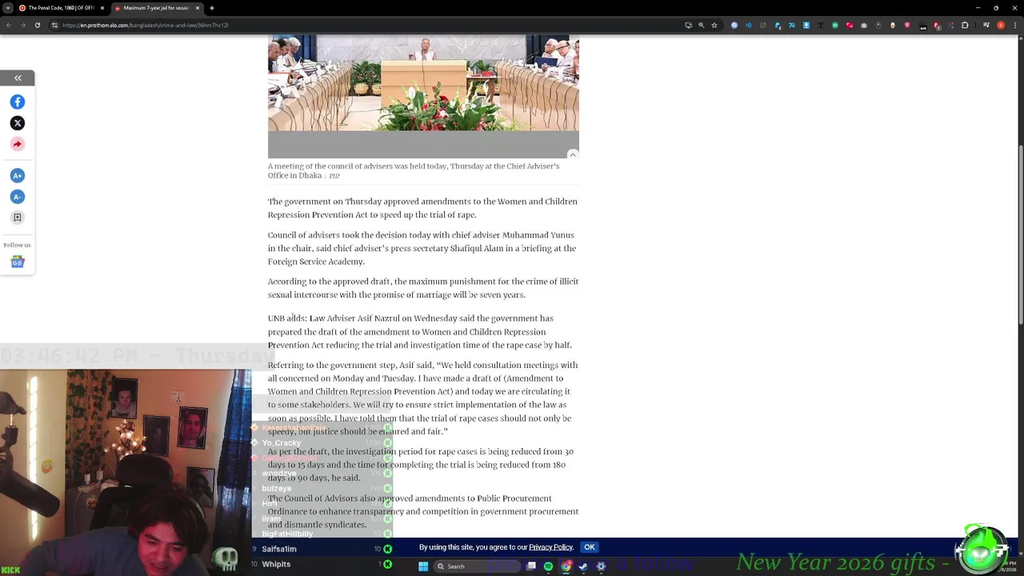This screenshot has width=1024, height=576.
Task: Bookmark this page with the star
Action: [714, 25]
